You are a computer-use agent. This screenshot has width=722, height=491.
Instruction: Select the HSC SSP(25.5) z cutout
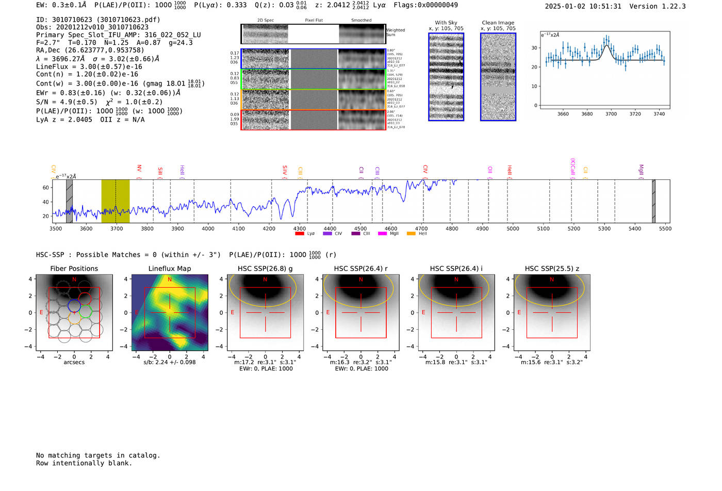pyautogui.click(x=552, y=313)
